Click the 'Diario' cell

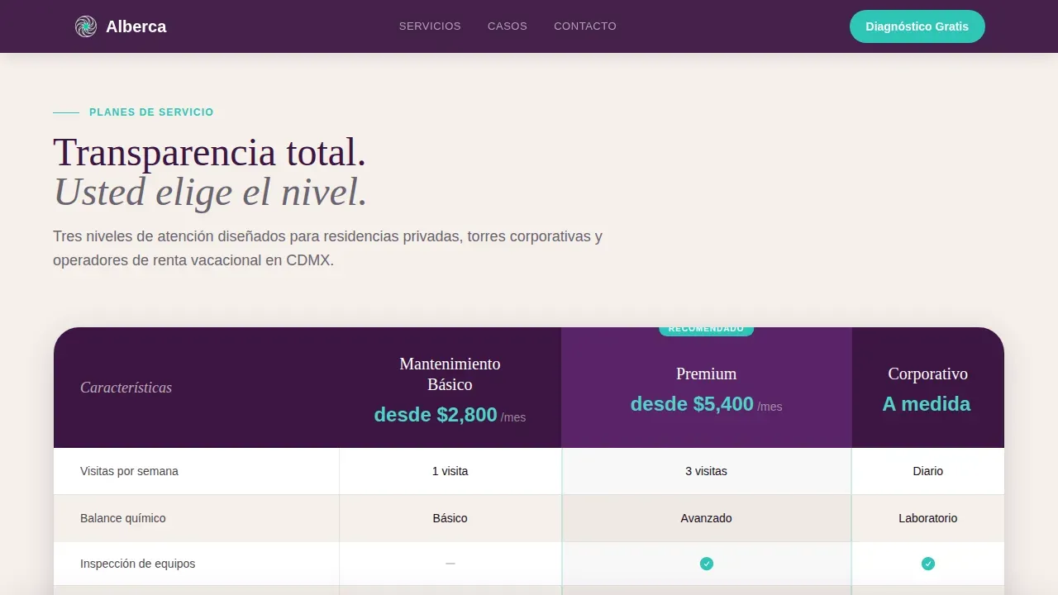tap(928, 471)
